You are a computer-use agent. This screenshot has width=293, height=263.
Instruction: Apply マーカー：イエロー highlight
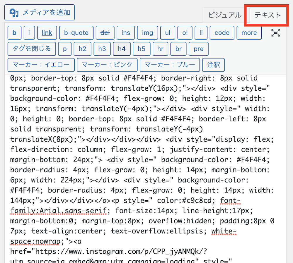pos(41,65)
